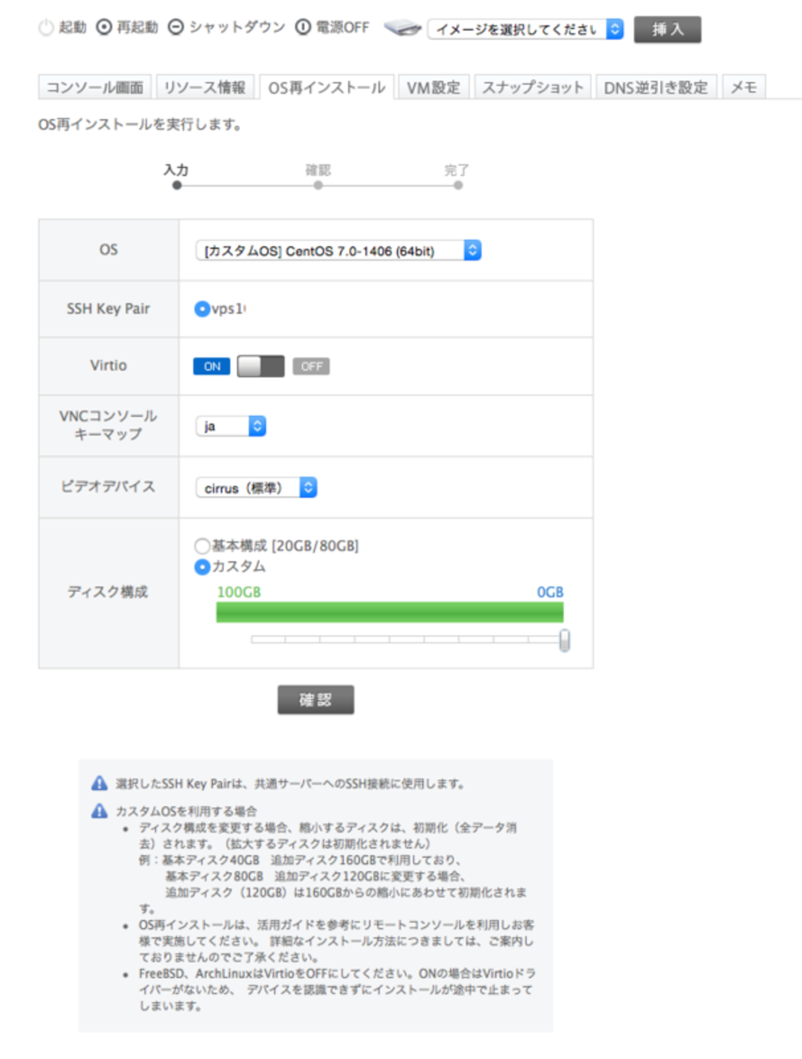Click the 確認 step marker dot
The image size is (802, 1059).
click(x=318, y=185)
